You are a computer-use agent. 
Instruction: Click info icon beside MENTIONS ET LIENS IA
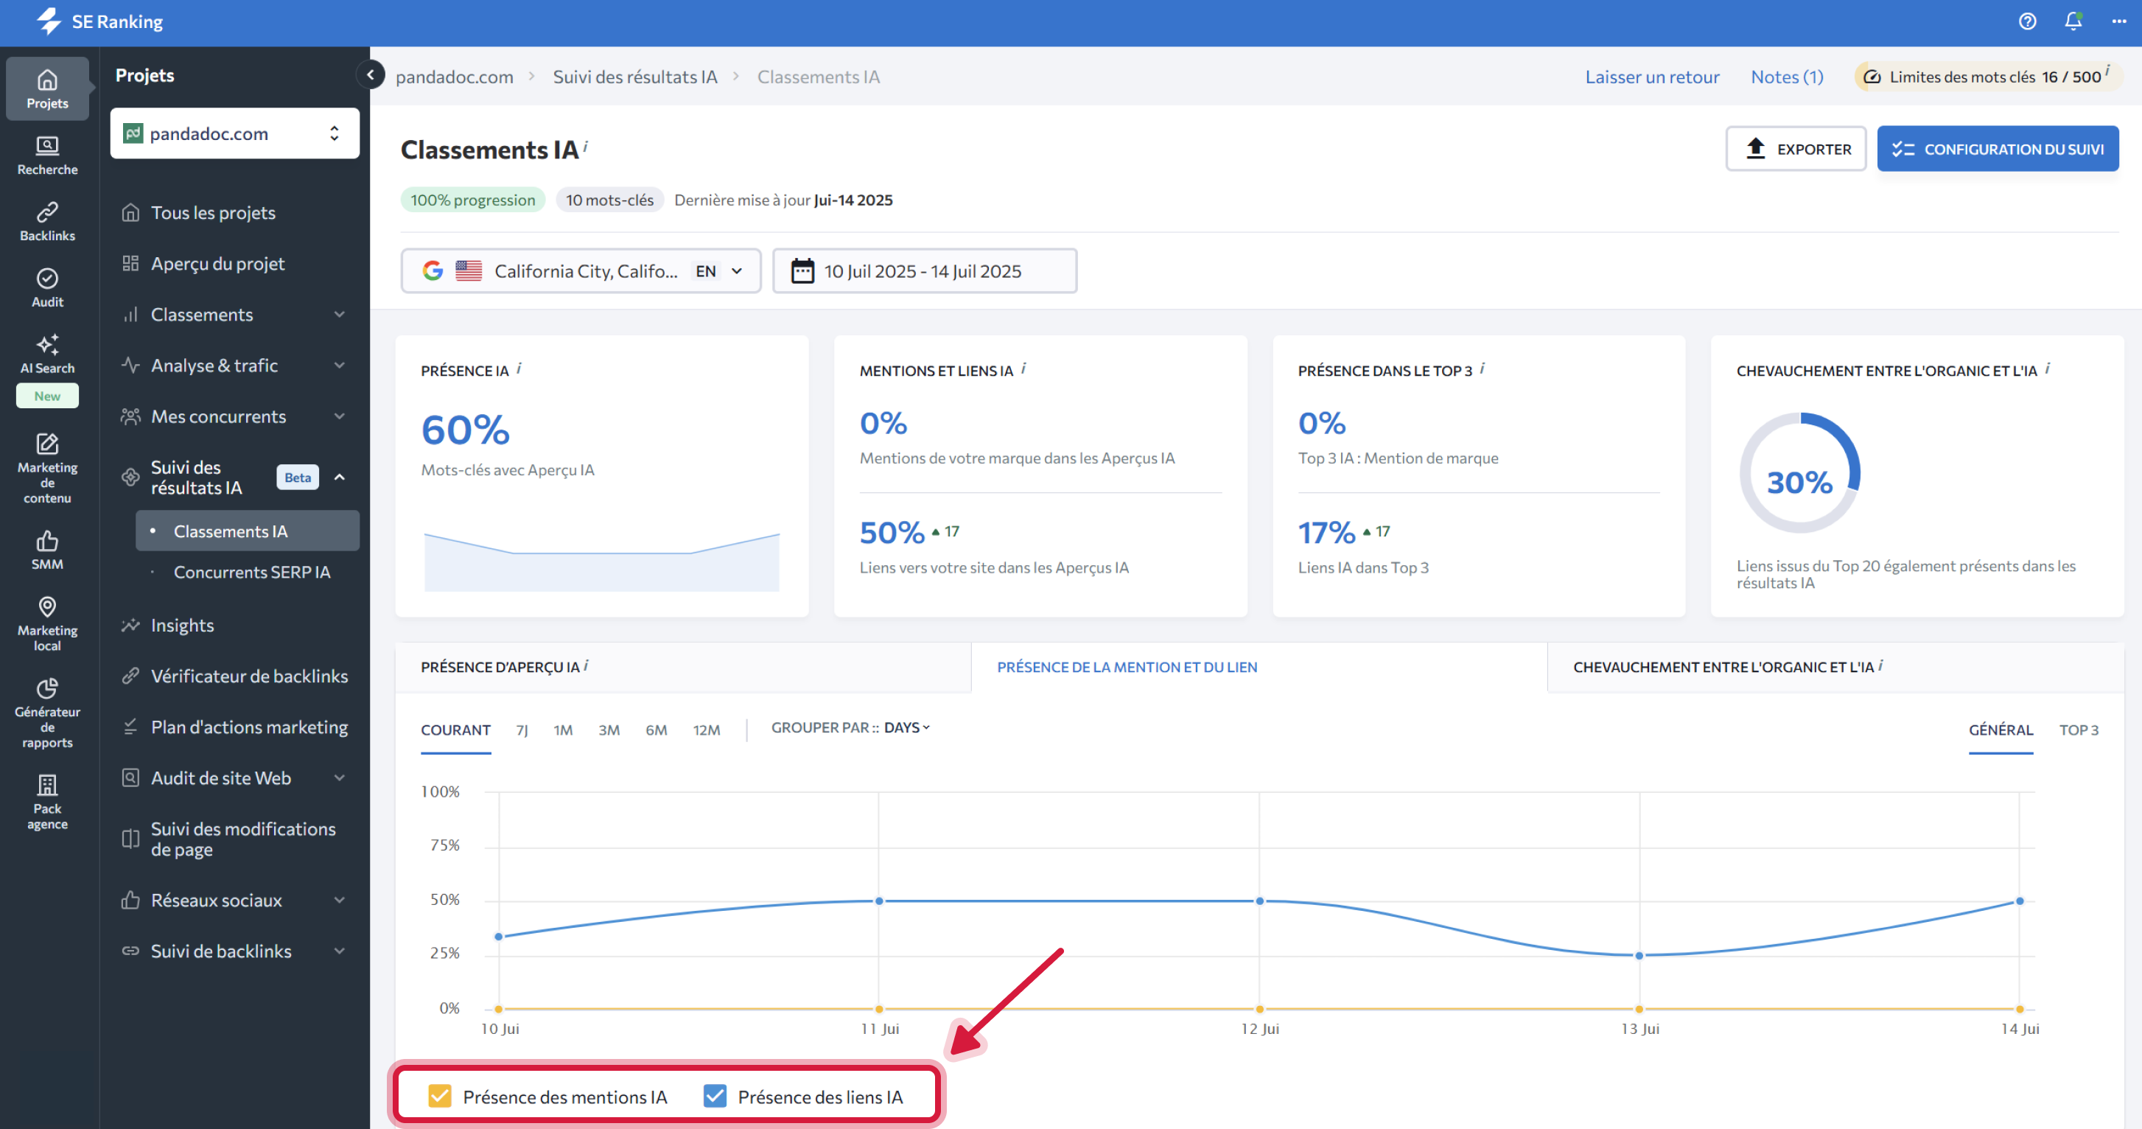click(x=1023, y=368)
